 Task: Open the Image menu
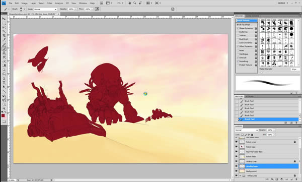(24, 3)
